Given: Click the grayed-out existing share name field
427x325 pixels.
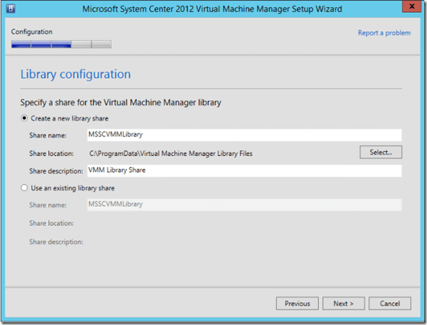Looking at the screenshot, I should coord(244,204).
